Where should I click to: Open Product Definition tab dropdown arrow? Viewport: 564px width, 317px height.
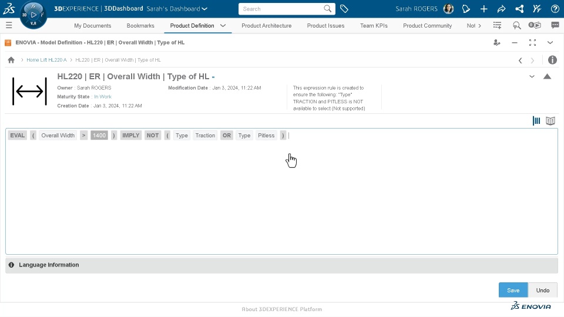pos(223,25)
